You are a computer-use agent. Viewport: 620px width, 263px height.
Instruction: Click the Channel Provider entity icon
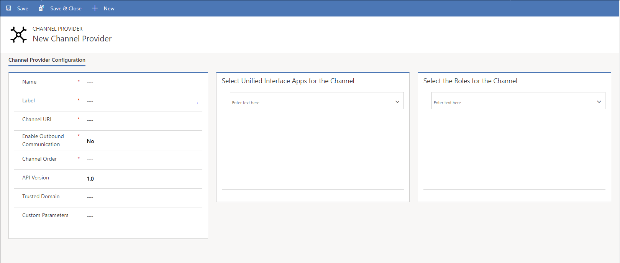point(18,35)
